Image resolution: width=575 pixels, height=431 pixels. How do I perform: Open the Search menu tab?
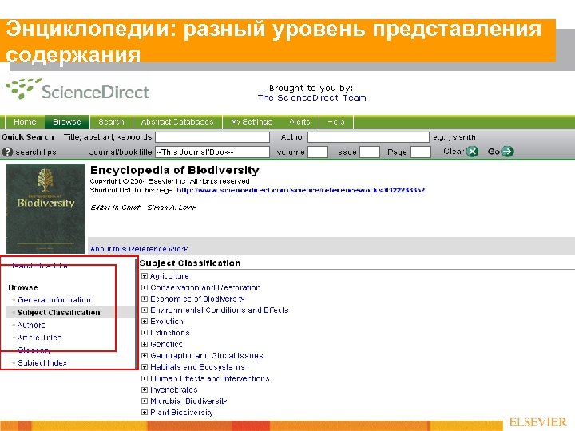pyautogui.click(x=111, y=121)
